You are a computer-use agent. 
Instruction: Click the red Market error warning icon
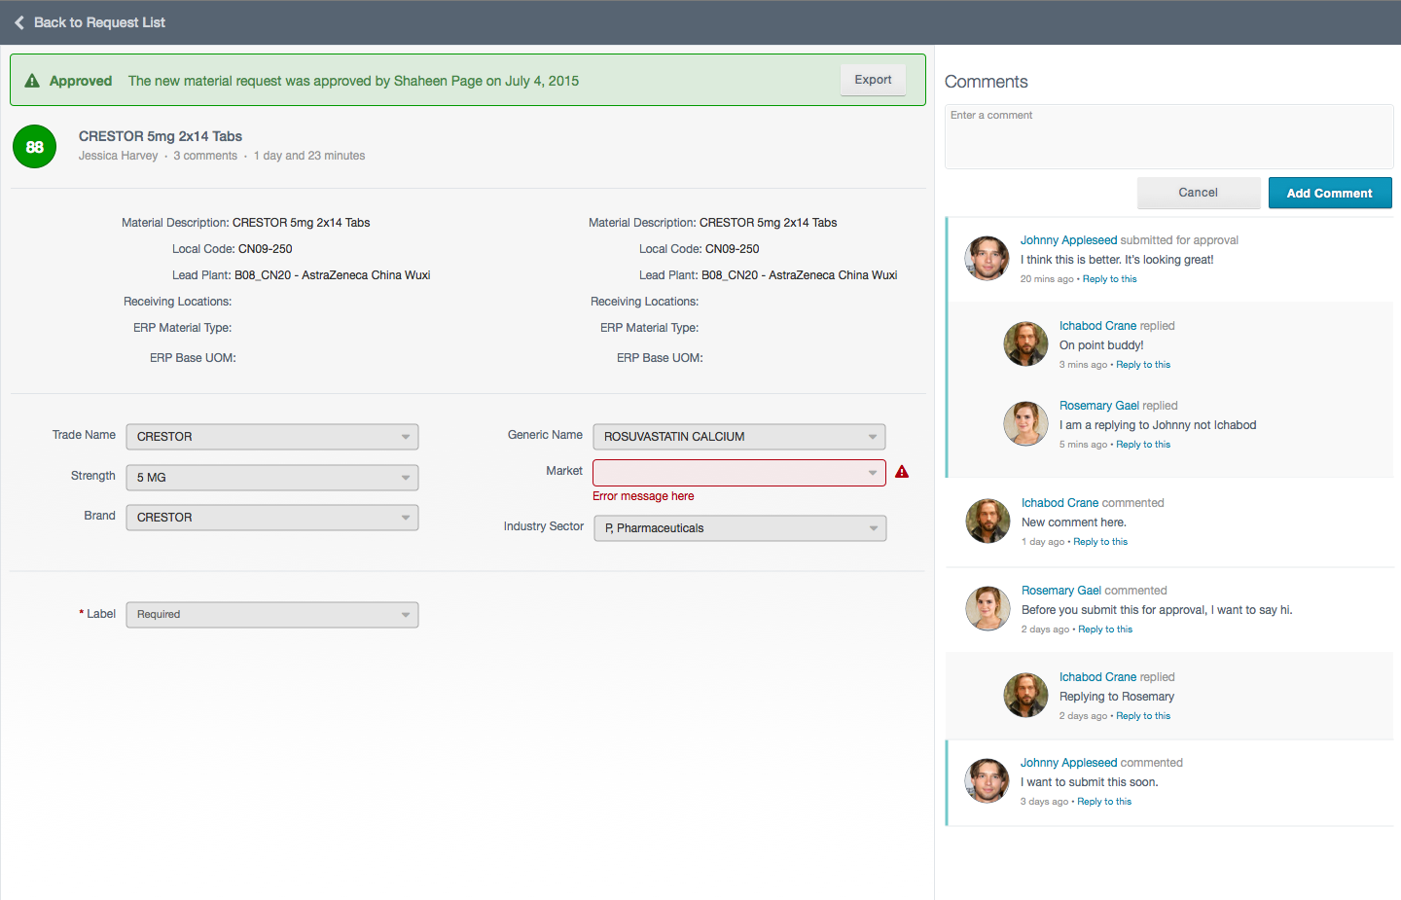[902, 472]
